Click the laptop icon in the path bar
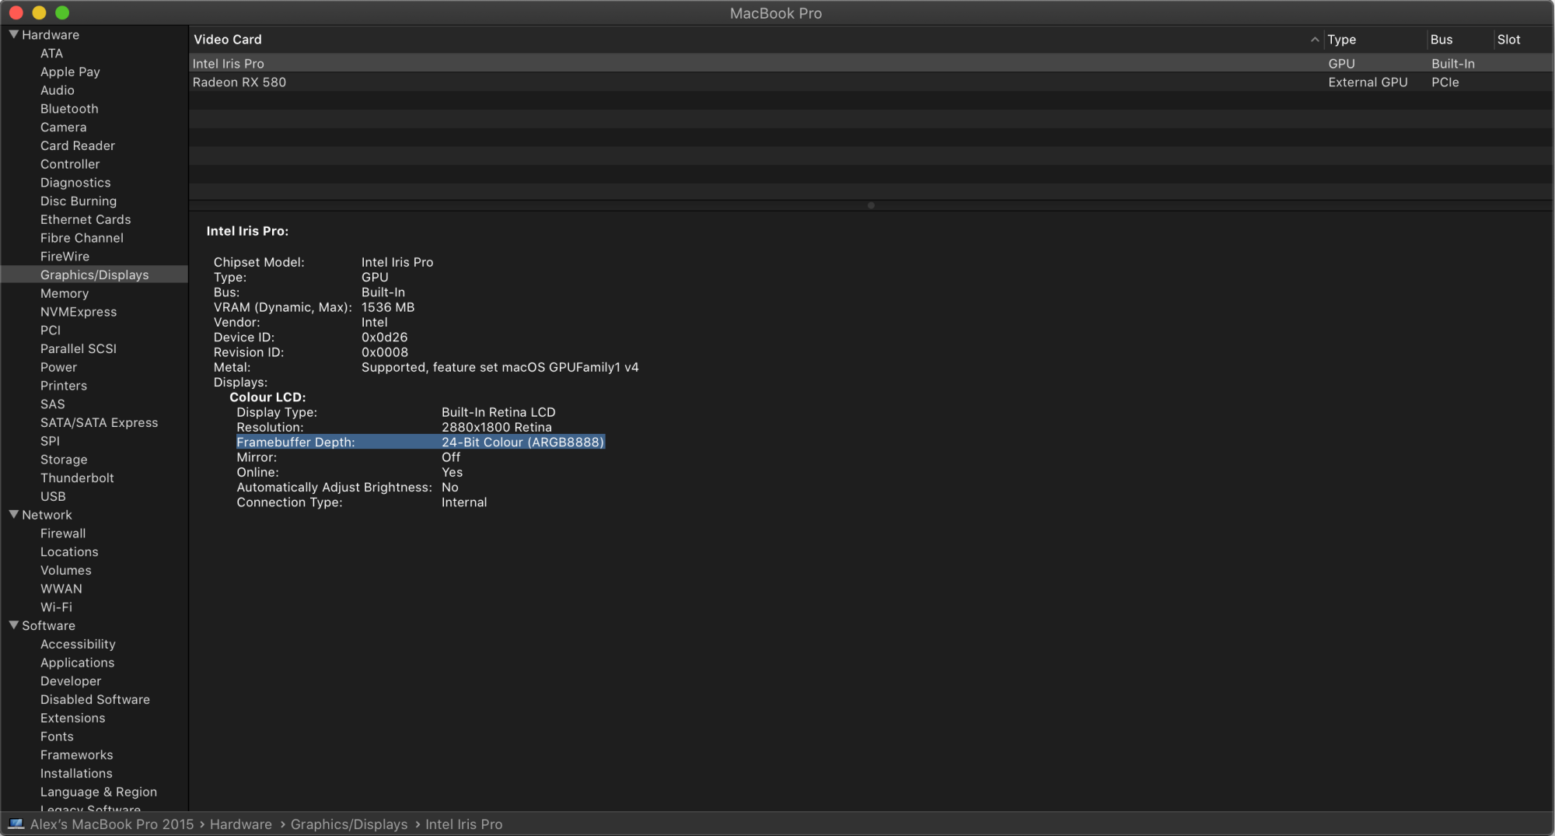 [16, 824]
